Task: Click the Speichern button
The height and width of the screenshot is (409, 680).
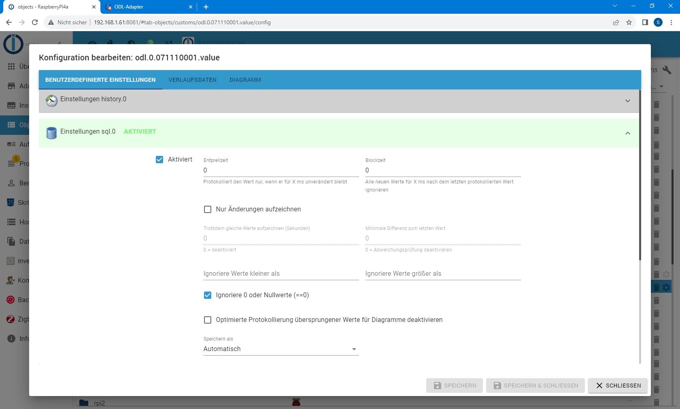Action: click(455, 386)
